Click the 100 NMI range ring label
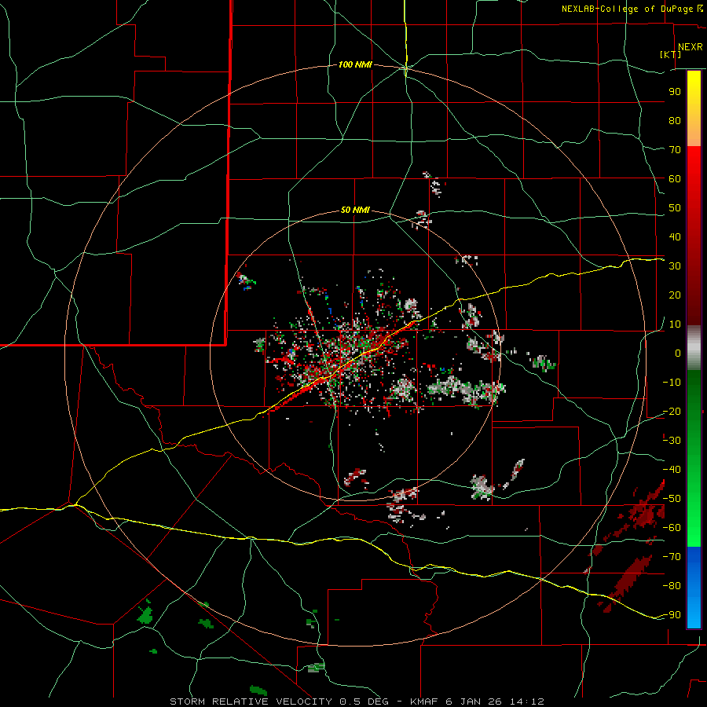Screen dimensions: 707x707 tap(355, 64)
